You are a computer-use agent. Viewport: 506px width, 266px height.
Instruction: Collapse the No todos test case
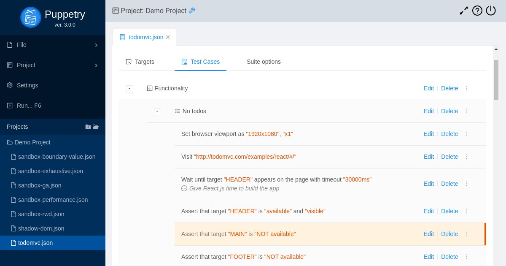pos(157,111)
